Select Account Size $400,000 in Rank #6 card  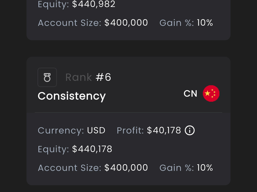coord(126,168)
